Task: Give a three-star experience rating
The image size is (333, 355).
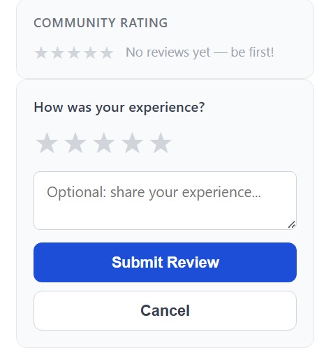Action: 103,143
